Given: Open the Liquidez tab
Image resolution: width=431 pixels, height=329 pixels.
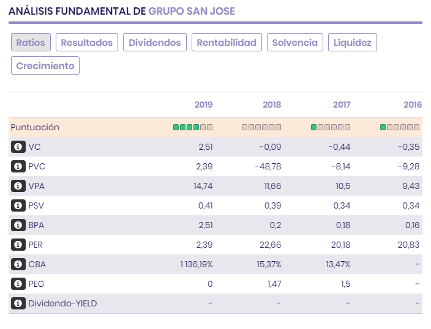Looking at the screenshot, I should tap(353, 42).
